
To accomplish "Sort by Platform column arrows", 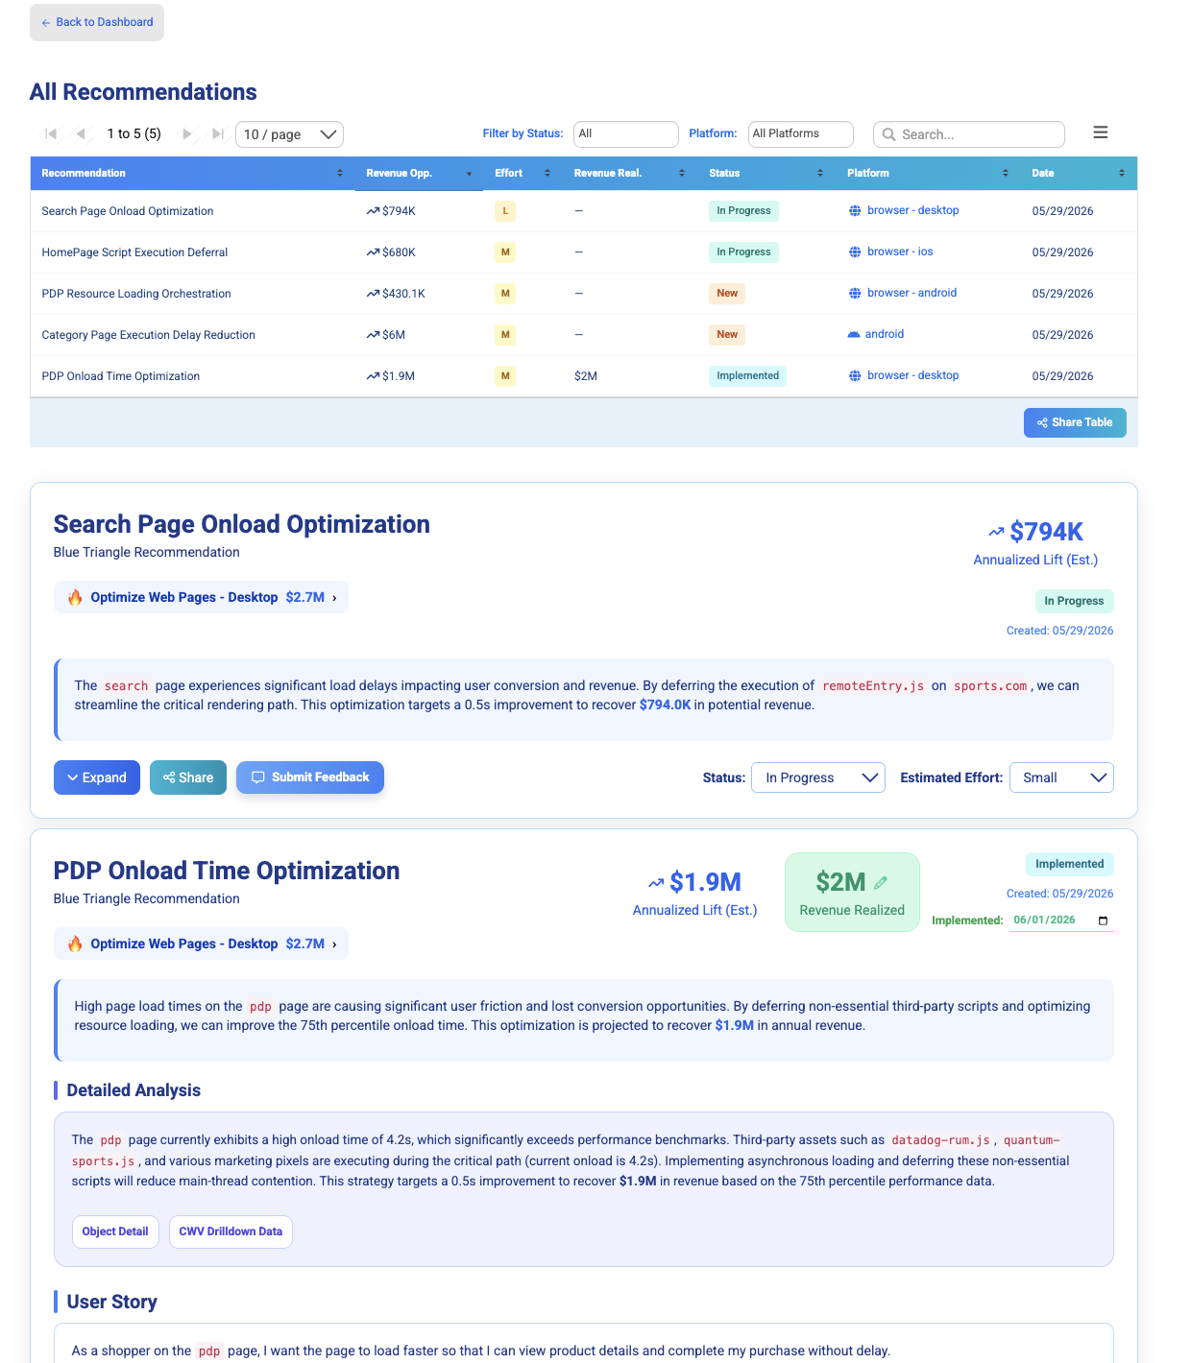I will 1006,174.
